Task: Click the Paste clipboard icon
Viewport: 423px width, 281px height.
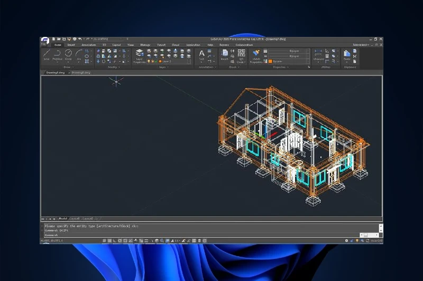Action: (347, 55)
